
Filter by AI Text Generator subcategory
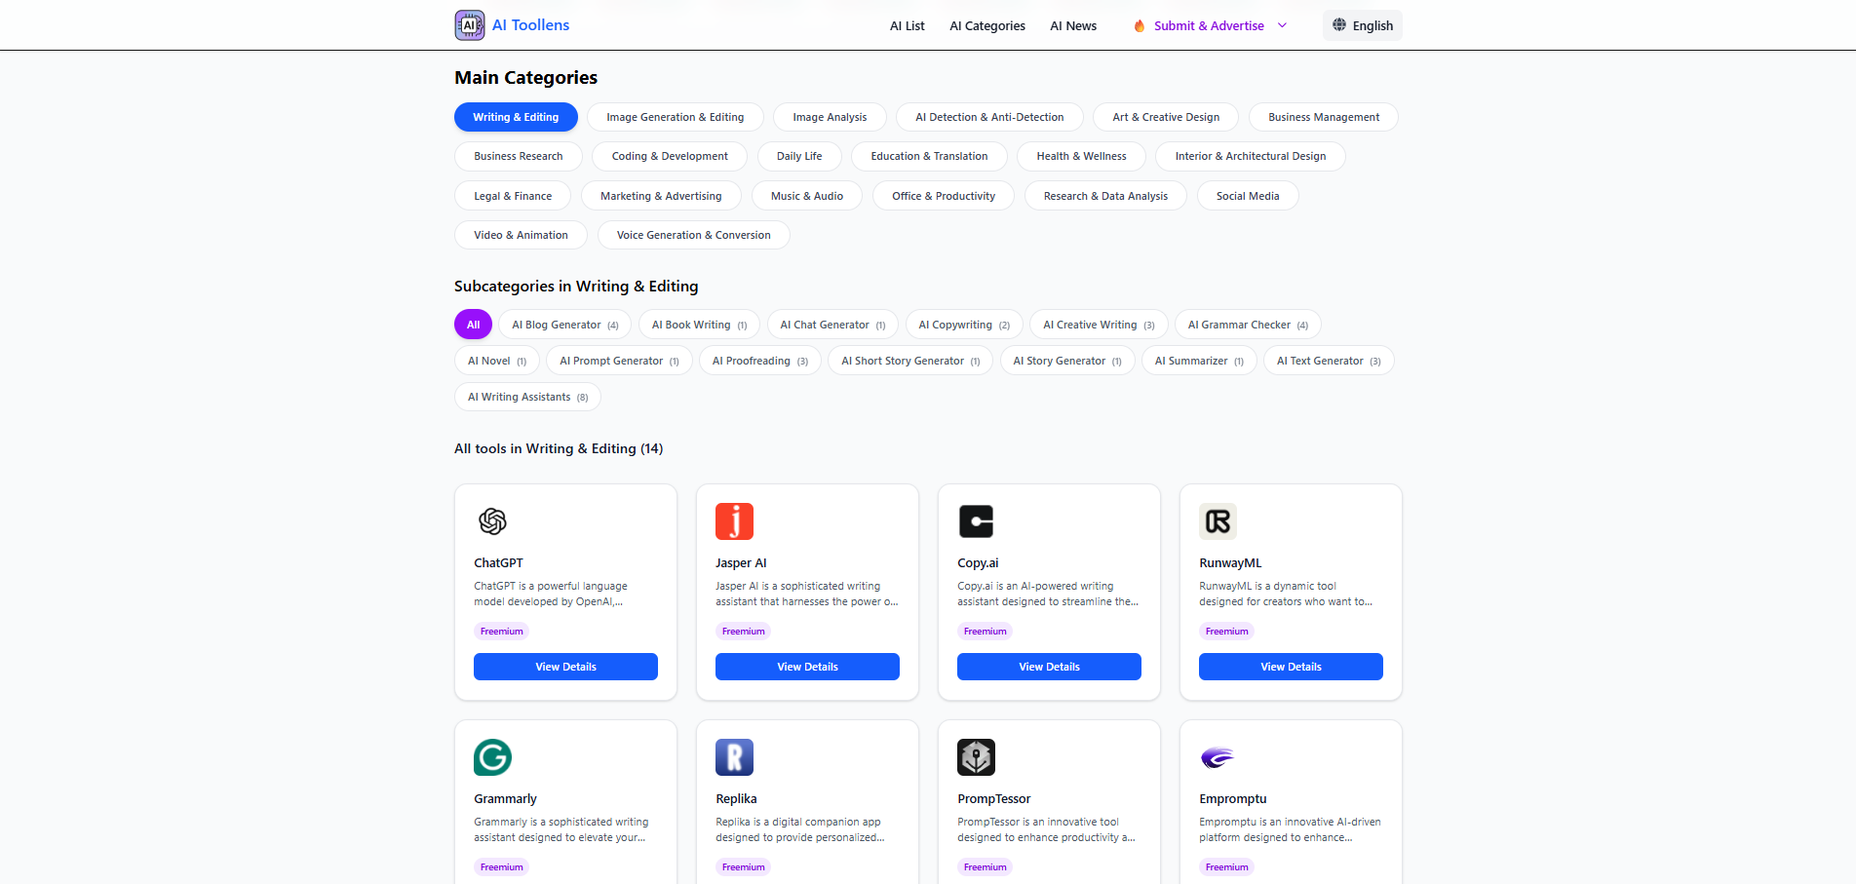1329,361
